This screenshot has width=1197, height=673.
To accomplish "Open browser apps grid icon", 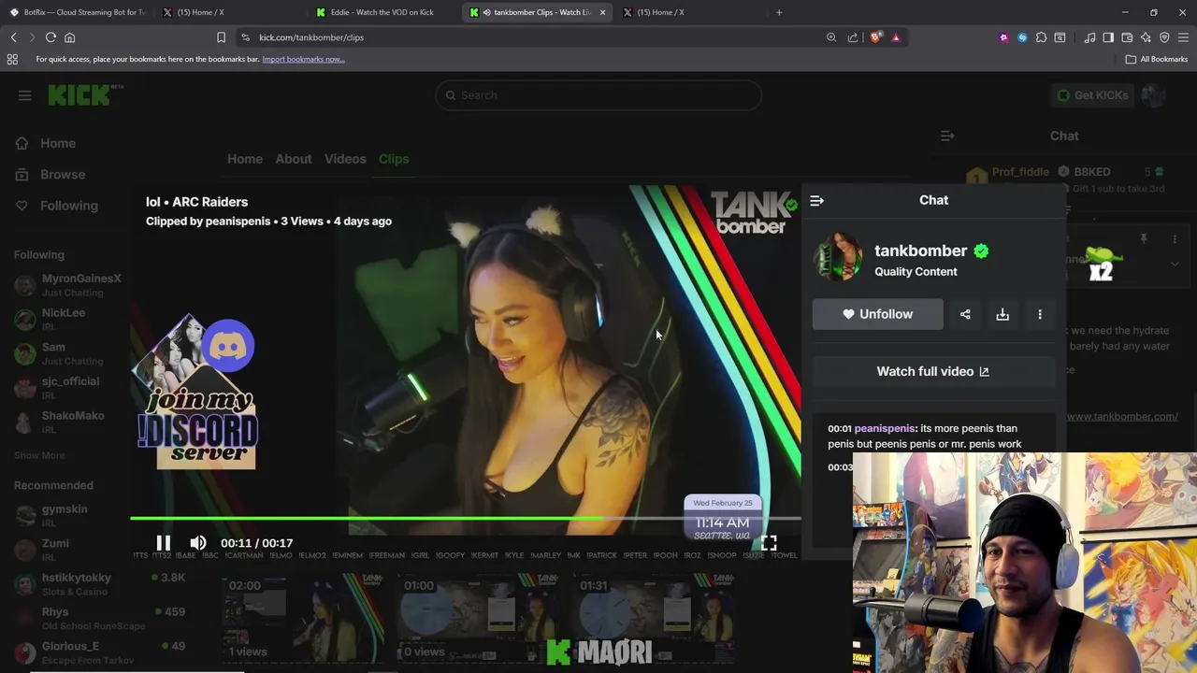I will (12, 59).
